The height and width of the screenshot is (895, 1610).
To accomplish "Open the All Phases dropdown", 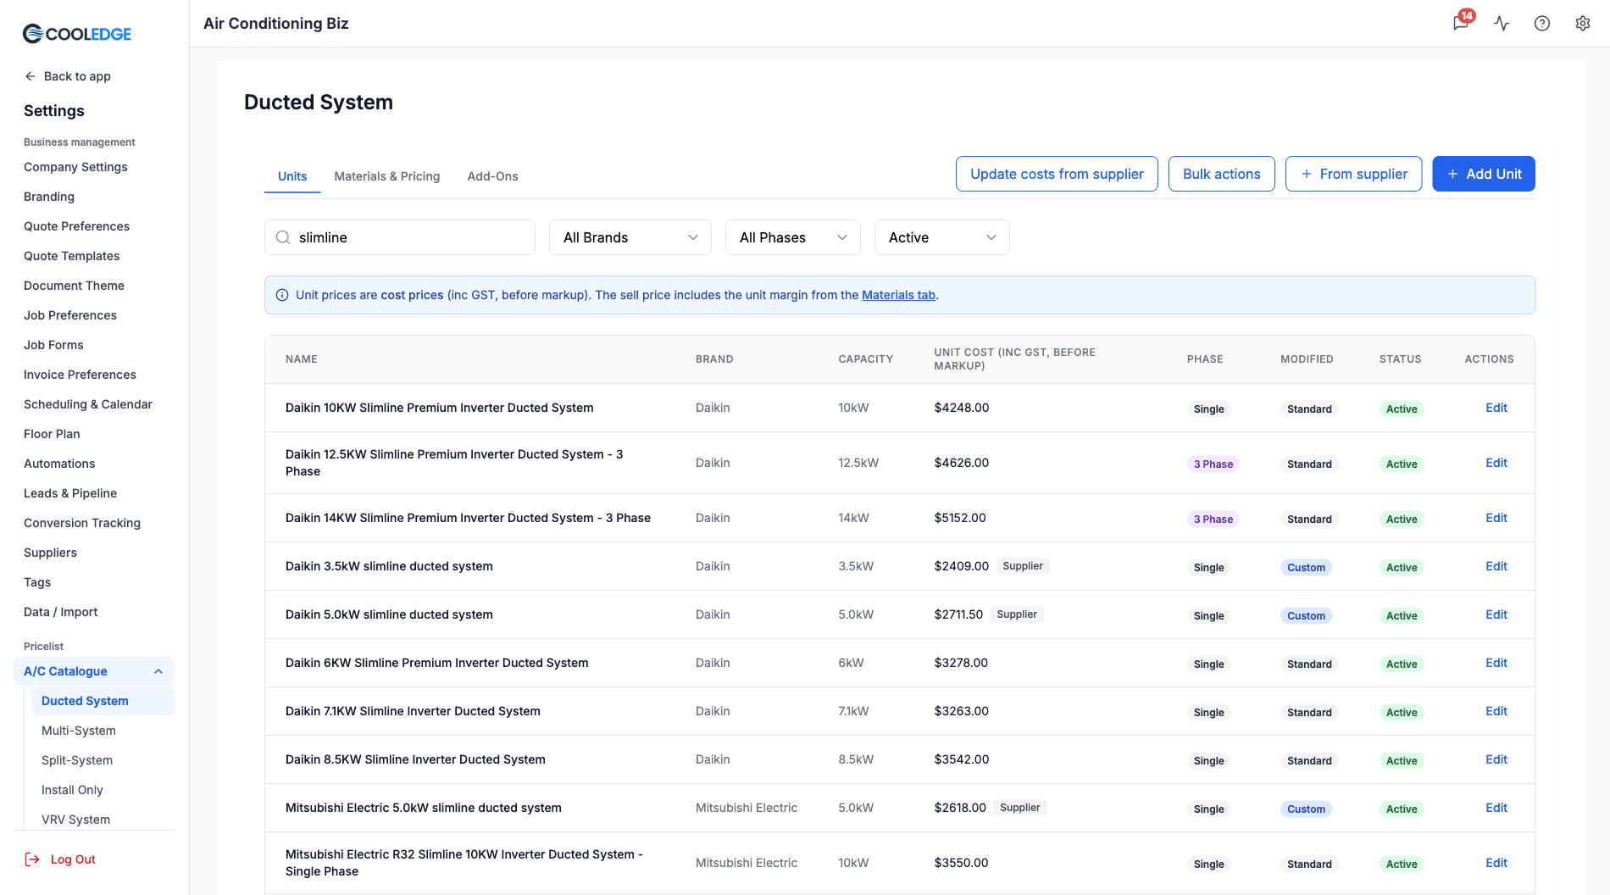I will click(793, 237).
